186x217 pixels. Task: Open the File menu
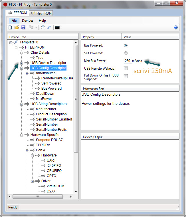pos(14,21)
